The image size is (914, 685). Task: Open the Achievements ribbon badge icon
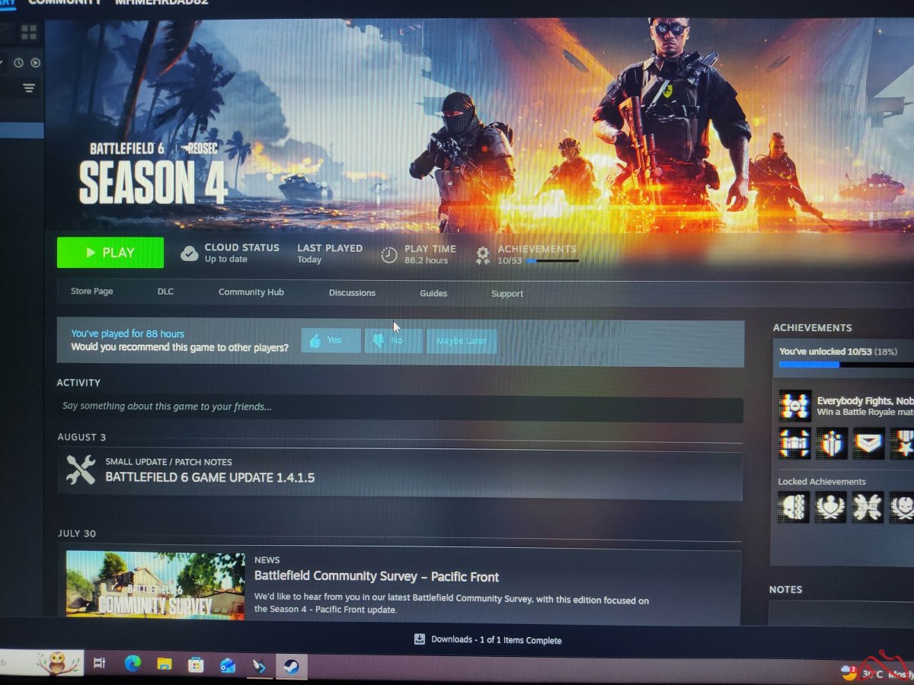click(482, 255)
